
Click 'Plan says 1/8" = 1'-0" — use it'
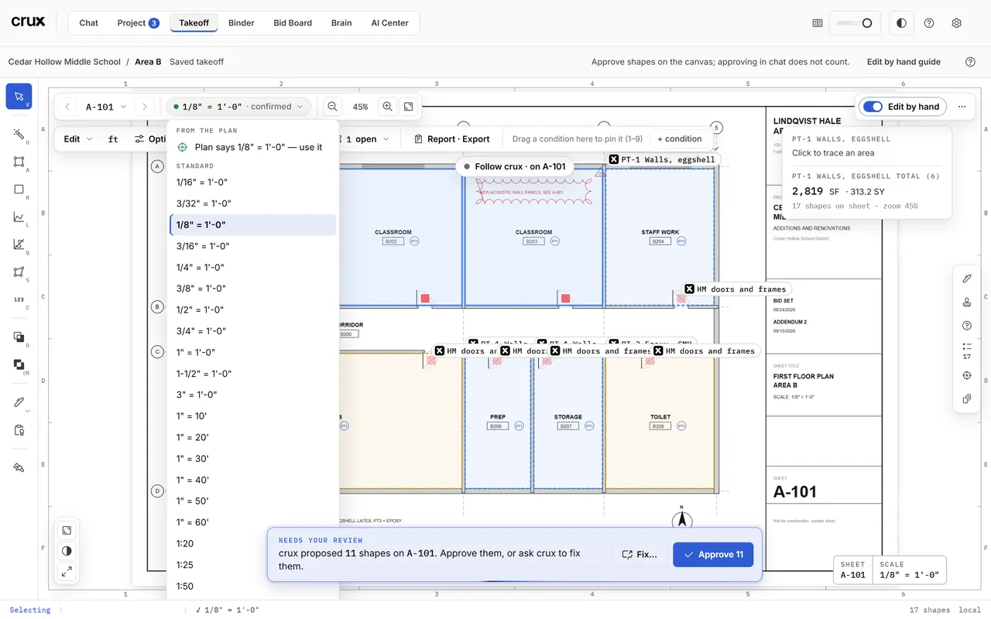(x=253, y=147)
